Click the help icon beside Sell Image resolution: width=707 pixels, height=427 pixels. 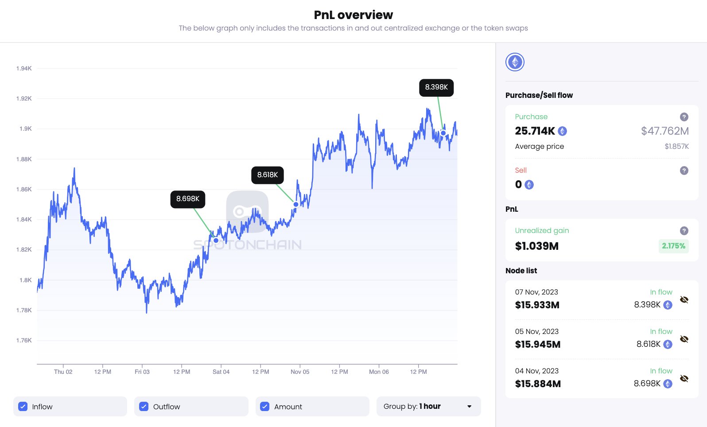684,171
